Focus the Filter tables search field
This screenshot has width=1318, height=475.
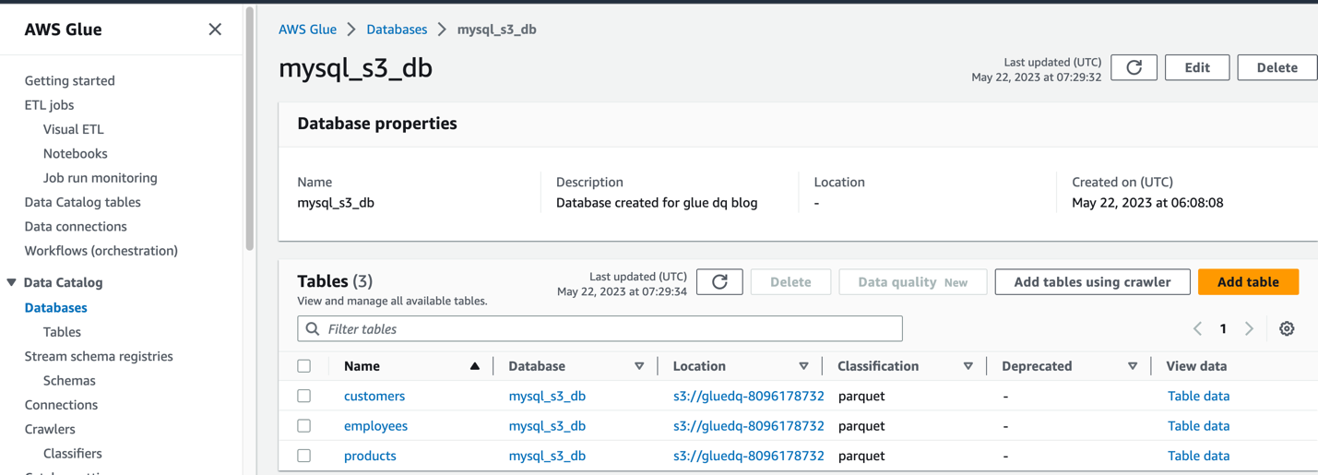click(609, 329)
